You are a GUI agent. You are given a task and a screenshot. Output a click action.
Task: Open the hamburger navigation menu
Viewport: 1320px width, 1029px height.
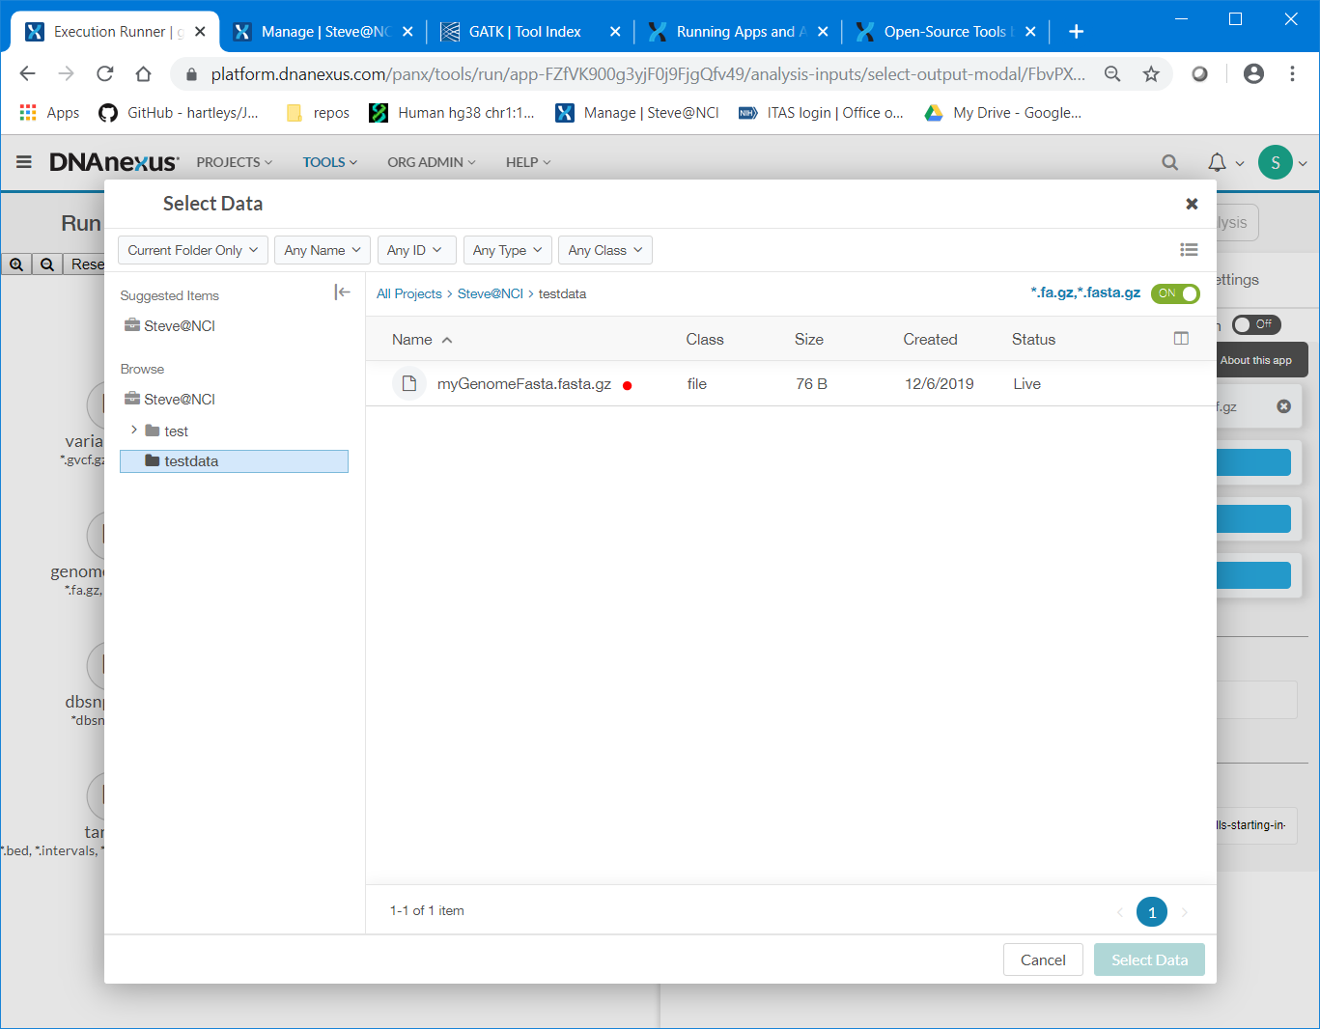pos(24,162)
